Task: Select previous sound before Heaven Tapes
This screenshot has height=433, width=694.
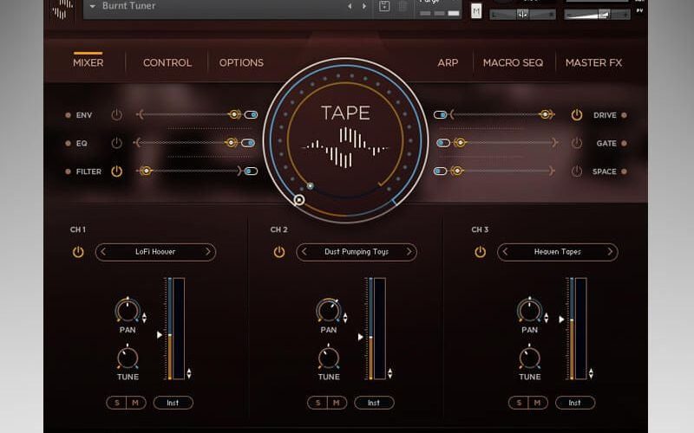Action: pos(505,252)
